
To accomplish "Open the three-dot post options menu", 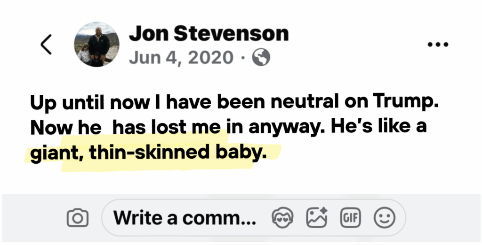I will pos(438,45).
